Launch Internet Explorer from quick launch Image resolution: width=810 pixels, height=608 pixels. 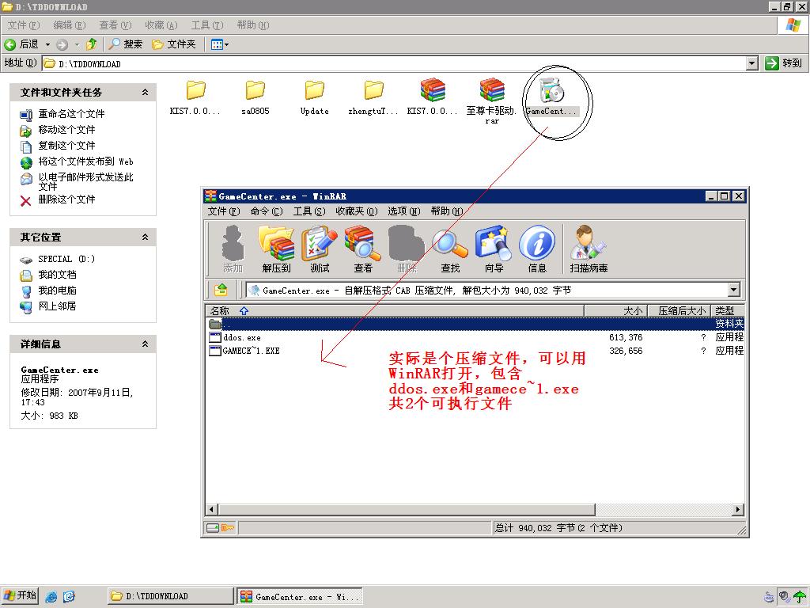[51, 596]
